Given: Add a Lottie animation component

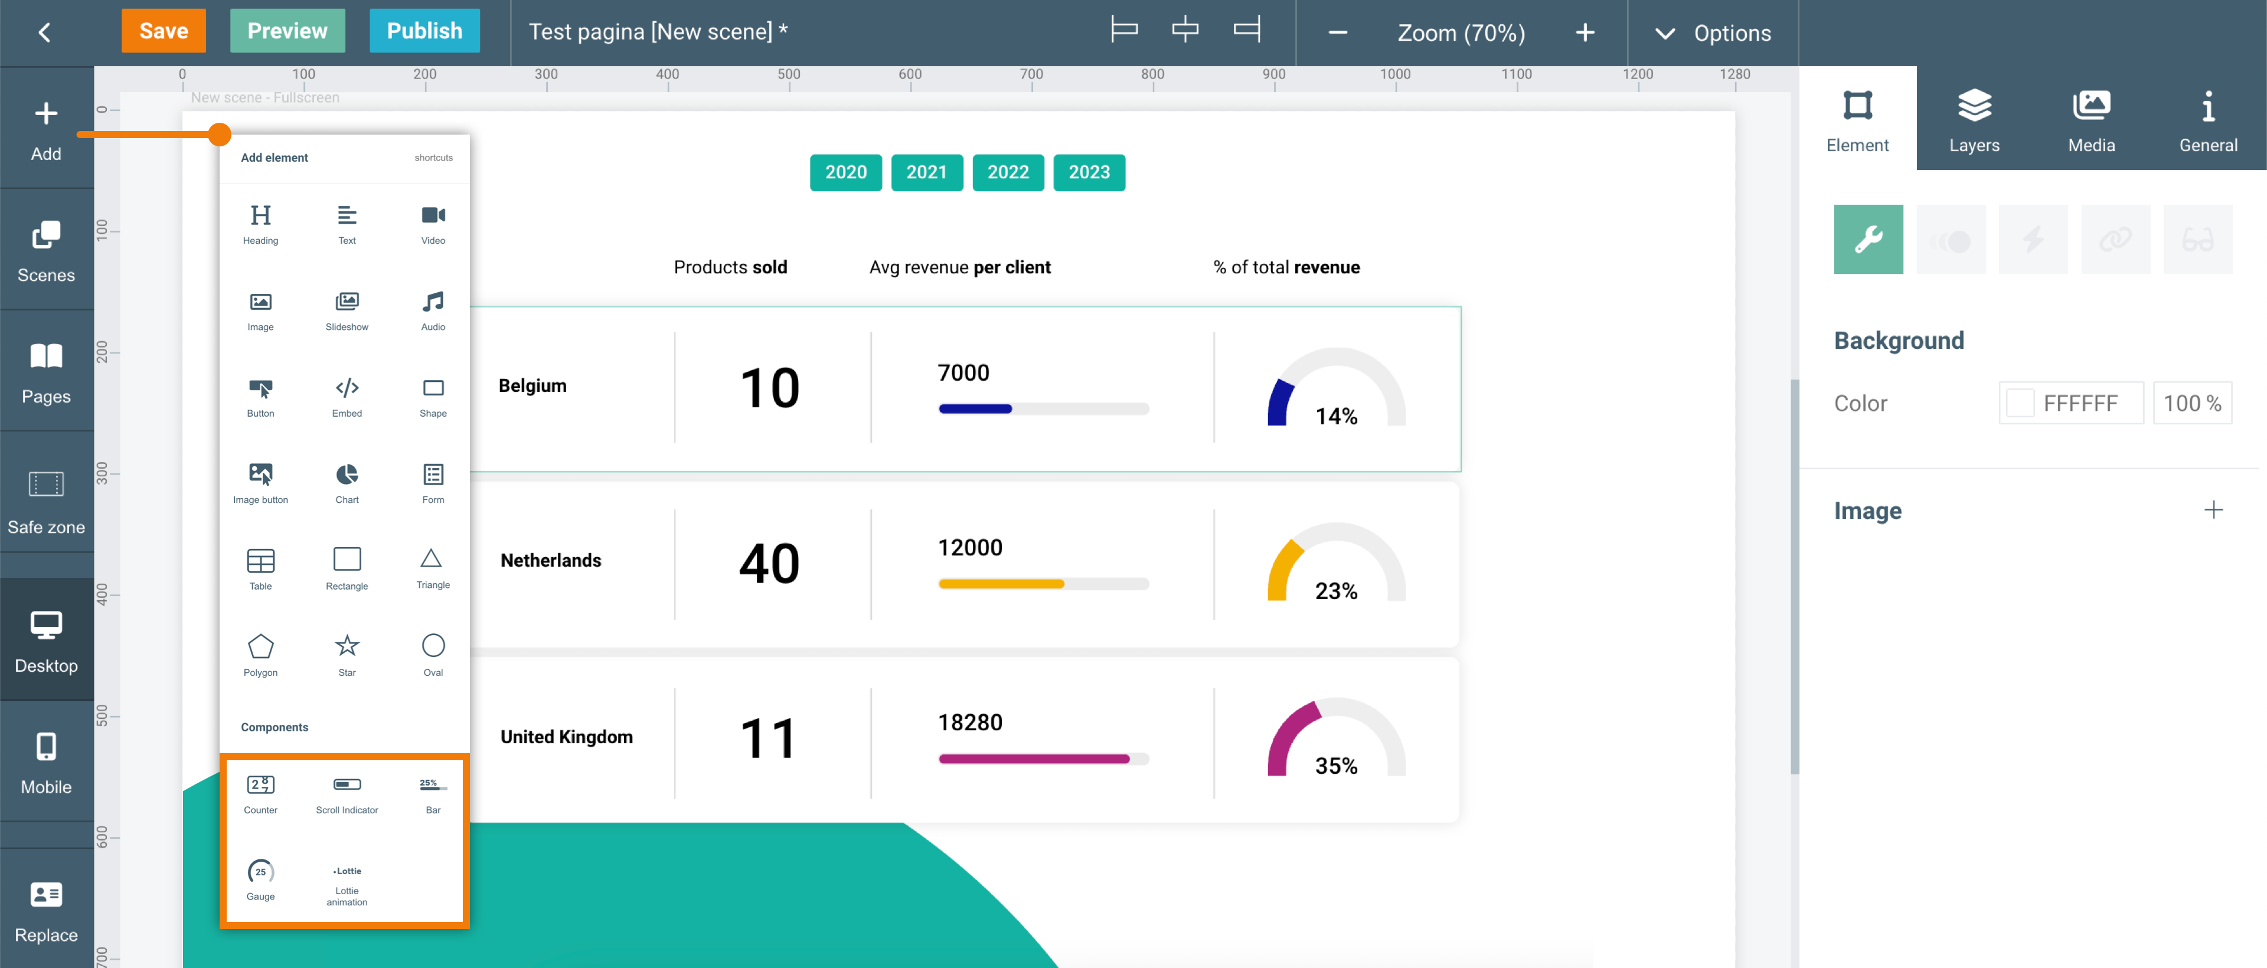Looking at the screenshot, I should (347, 884).
